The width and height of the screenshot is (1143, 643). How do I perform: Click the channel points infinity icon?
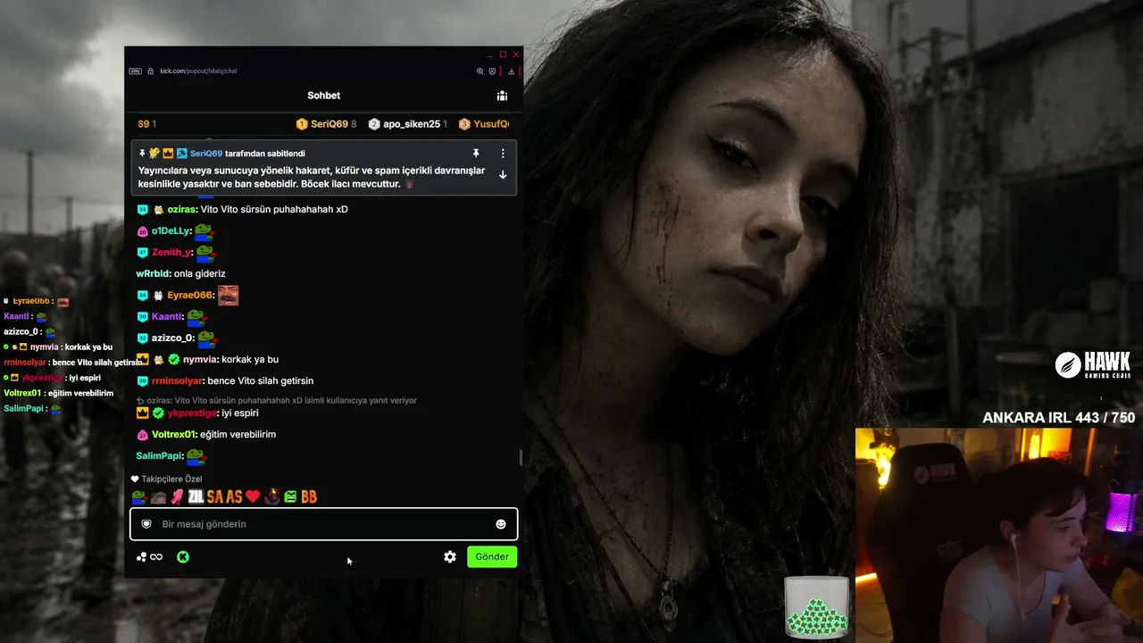[156, 557]
